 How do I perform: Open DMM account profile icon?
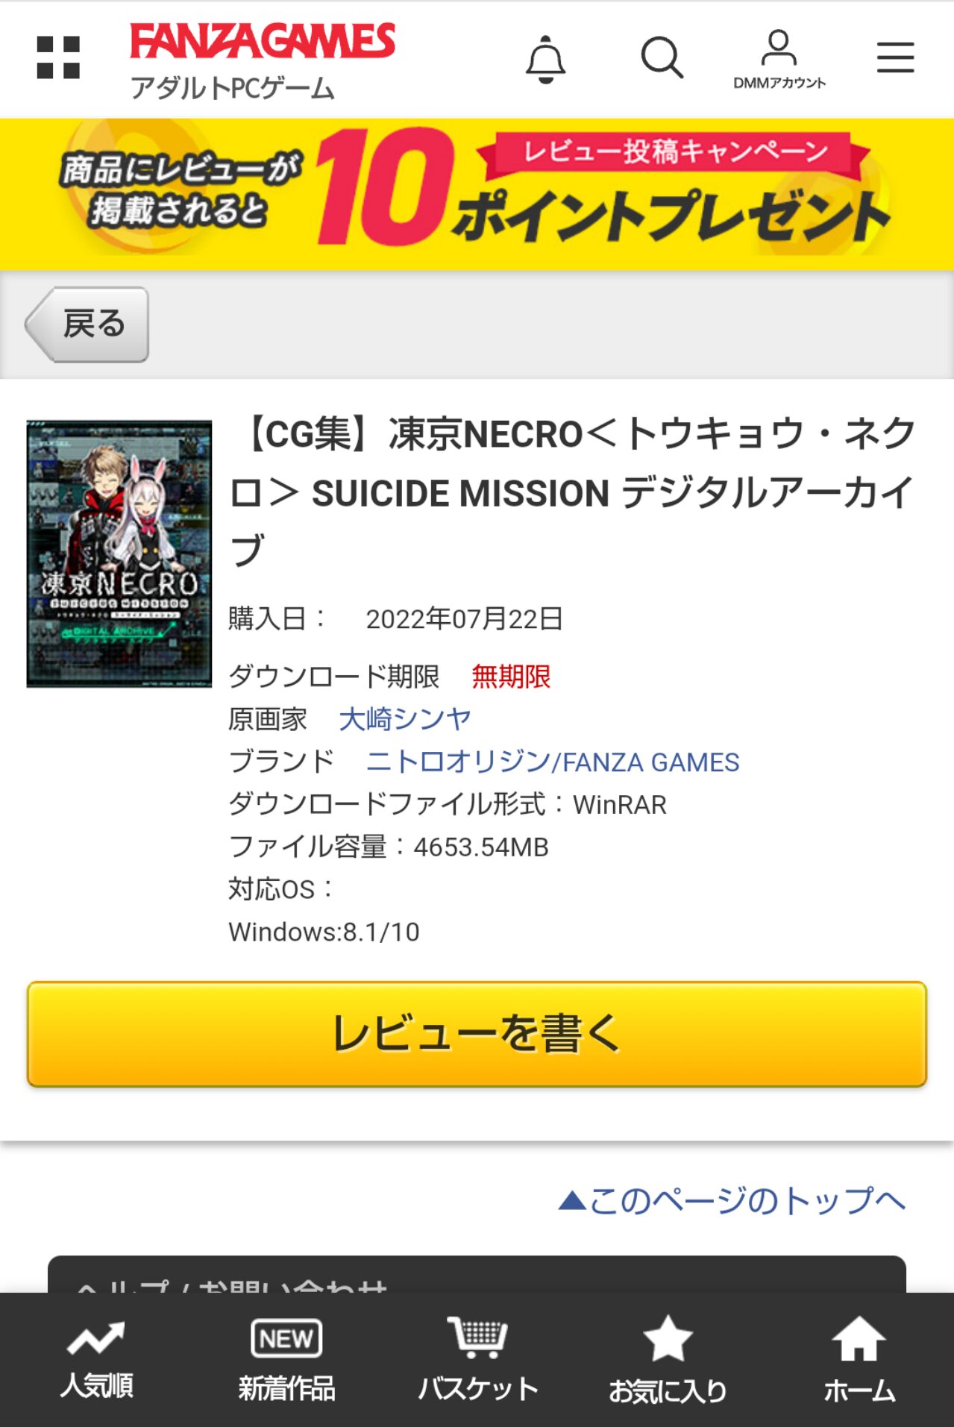(x=779, y=60)
